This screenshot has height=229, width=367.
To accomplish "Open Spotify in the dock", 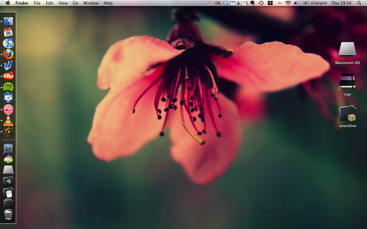I will (x=8, y=87).
